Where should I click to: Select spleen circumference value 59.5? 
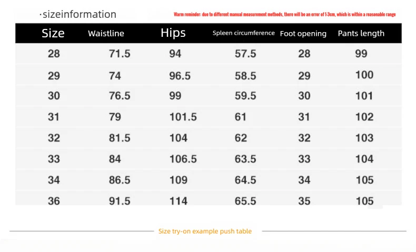245,96
